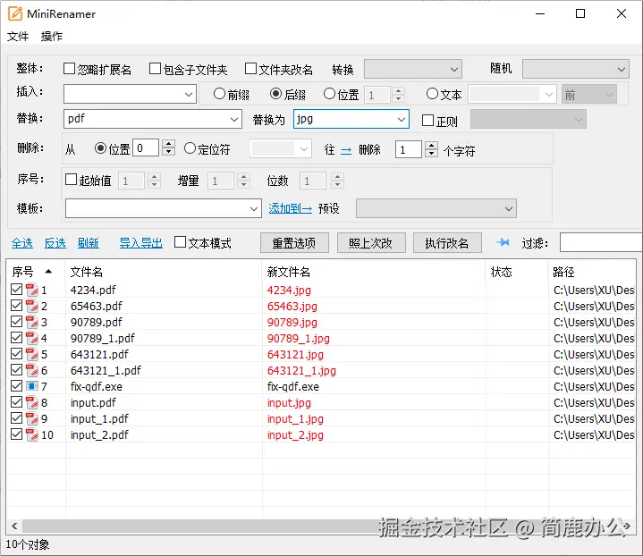The width and height of the screenshot is (643, 556).
Task: Open the 模板 combo box dropdown
Action: tap(254, 208)
